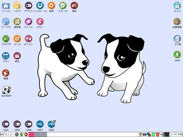Open the 端末 terminal icon
Viewport: 183px width, 137px height.
pyautogui.click(x=74, y=6)
